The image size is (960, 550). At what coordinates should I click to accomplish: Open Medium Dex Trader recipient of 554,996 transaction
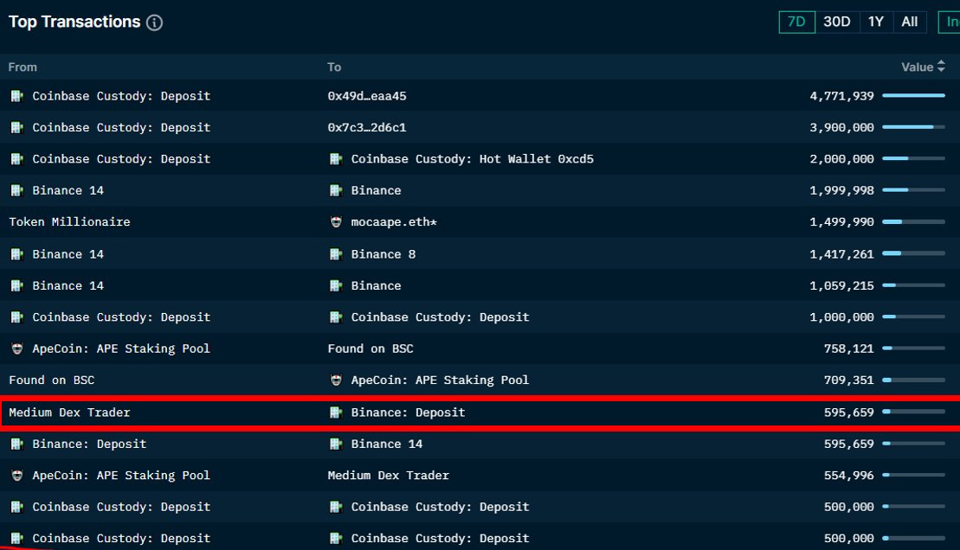click(x=388, y=476)
